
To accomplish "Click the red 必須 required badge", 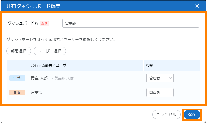I will pos(44,24).
